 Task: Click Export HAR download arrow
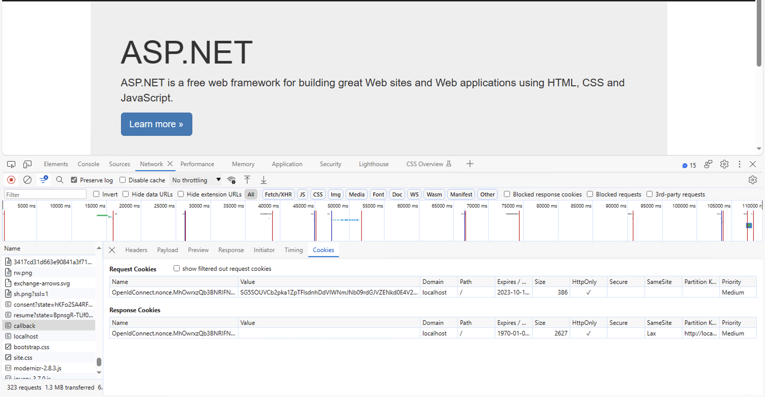(x=263, y=180)
